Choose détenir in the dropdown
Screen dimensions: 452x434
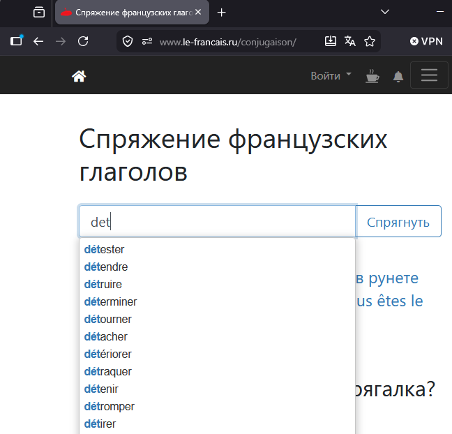coord(218,389)
